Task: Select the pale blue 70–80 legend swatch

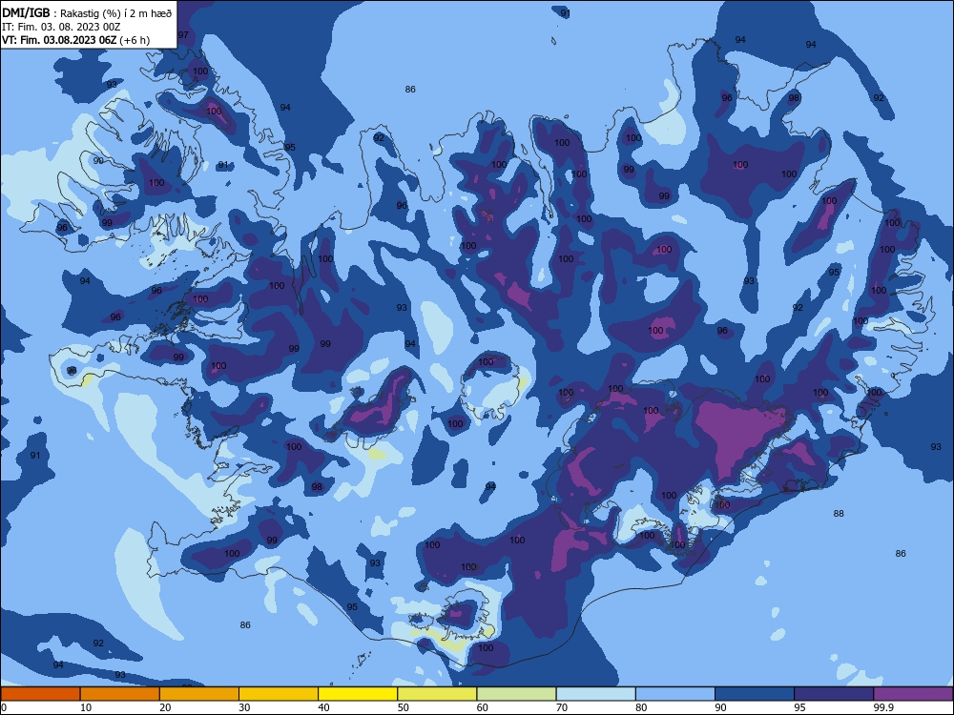Action: point(595,694)
